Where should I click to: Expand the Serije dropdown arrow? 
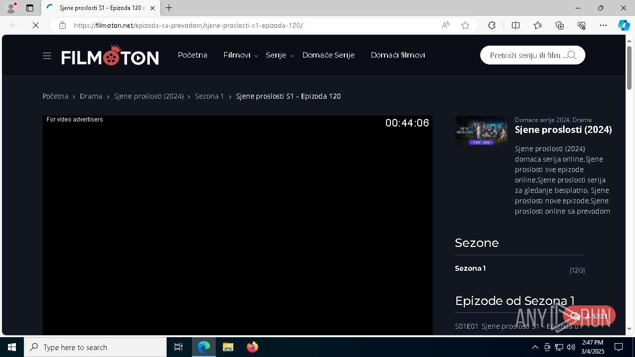pos(292,56)
